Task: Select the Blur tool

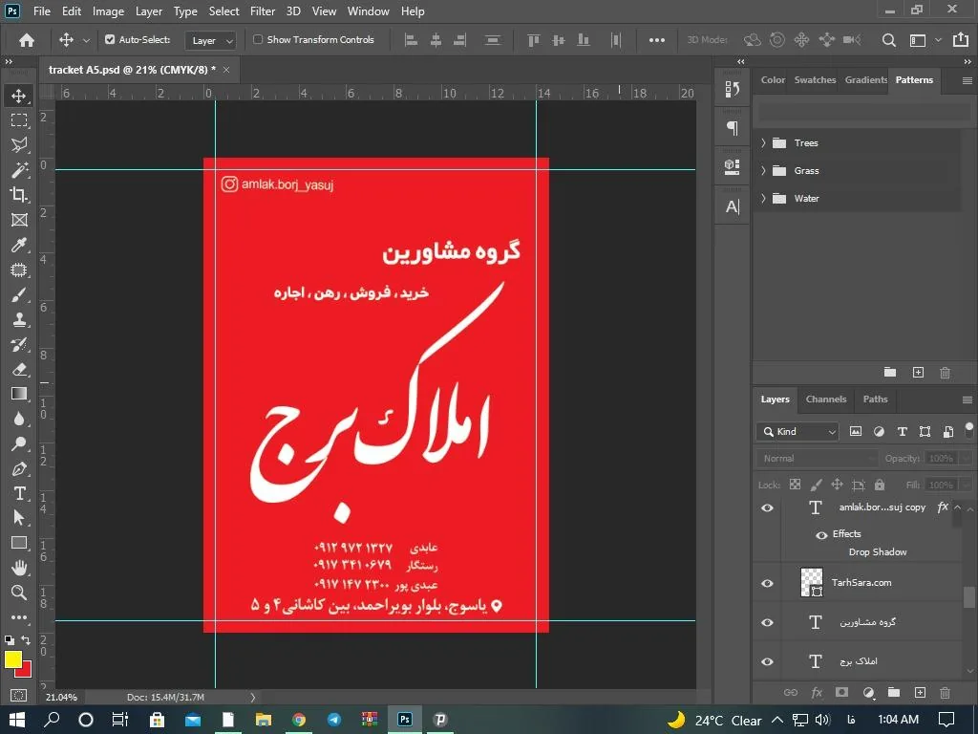Action: pos(19,419)
